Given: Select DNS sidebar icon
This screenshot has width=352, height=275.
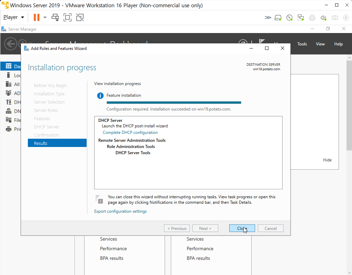Looking at the screenshot, I should coord(9,111).
